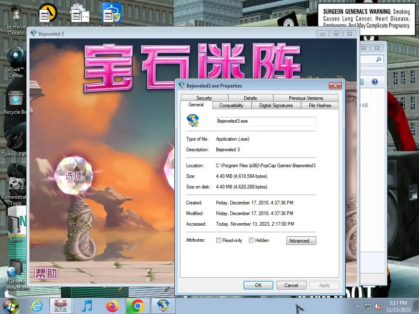Click the 帮助 help button in game
Screen dimensions: 419x314
click(47, 273)
